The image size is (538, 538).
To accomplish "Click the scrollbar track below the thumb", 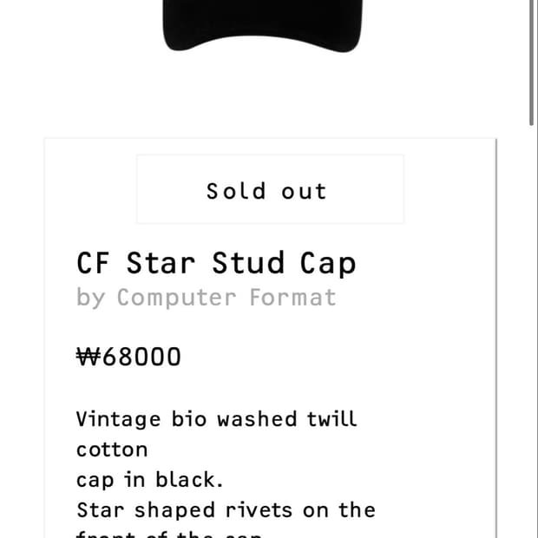I will pyautogui.click(x=531, y=331).
